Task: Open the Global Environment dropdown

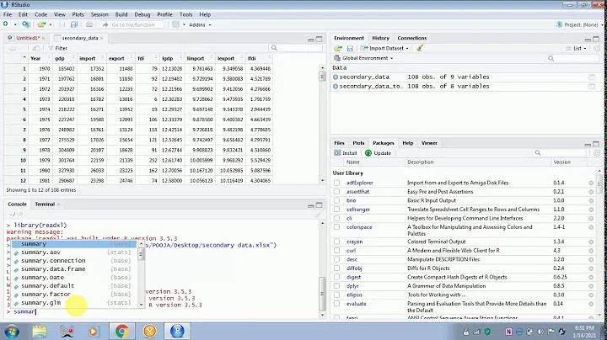Action: click(363, 58)
